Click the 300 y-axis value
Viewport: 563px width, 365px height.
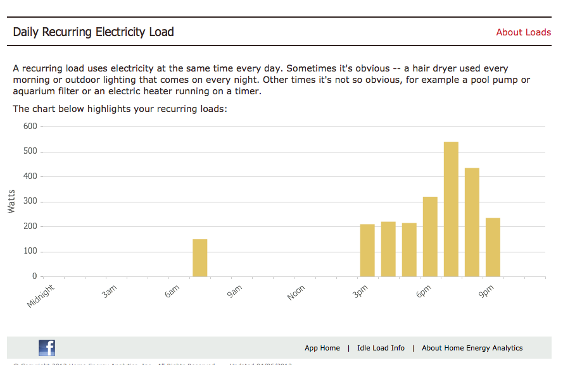point(30,201)
